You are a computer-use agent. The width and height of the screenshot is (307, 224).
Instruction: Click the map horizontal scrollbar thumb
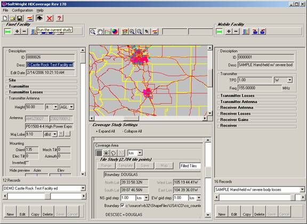131,118
